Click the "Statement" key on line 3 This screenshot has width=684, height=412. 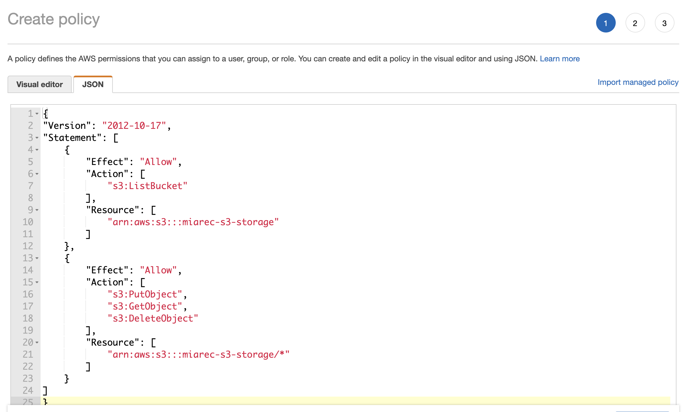click(72, 138)
